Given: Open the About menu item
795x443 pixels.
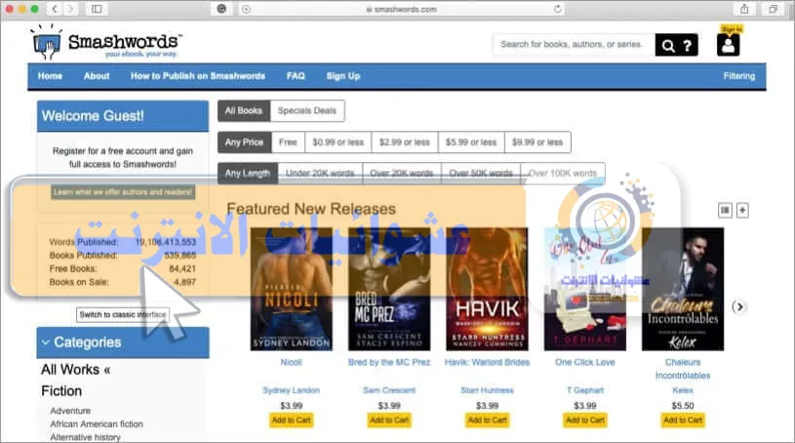Looking at the screenshot, I should [x=97, y=76].
